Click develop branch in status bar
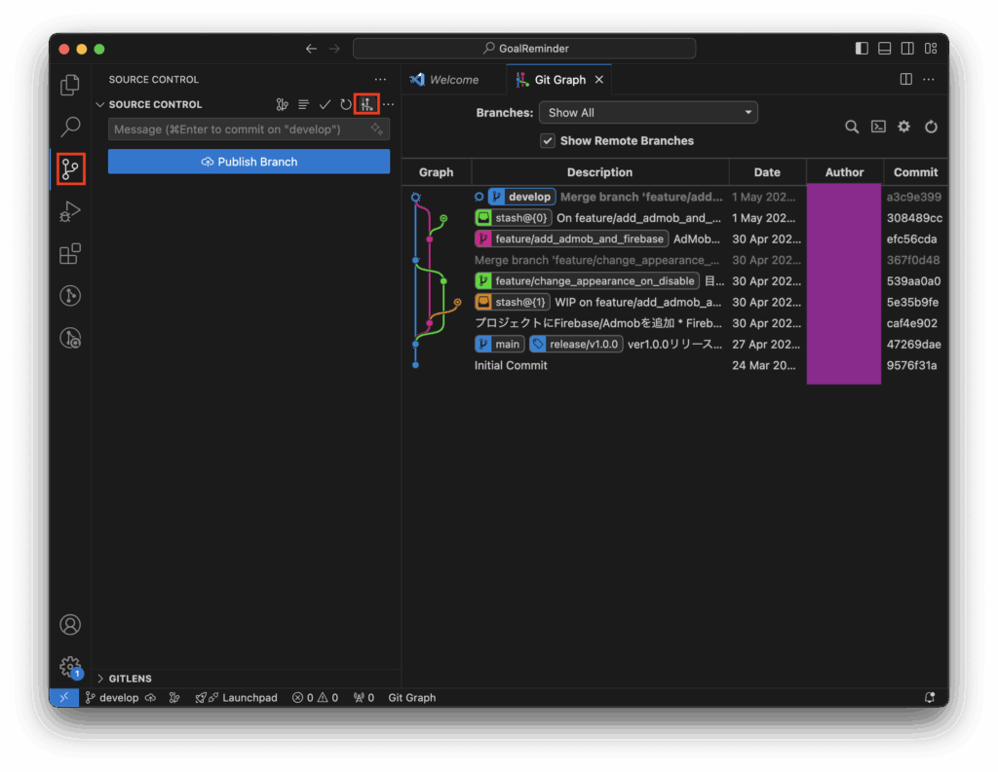This screenshot has width=998, height=772. click(x=112, y=698)
